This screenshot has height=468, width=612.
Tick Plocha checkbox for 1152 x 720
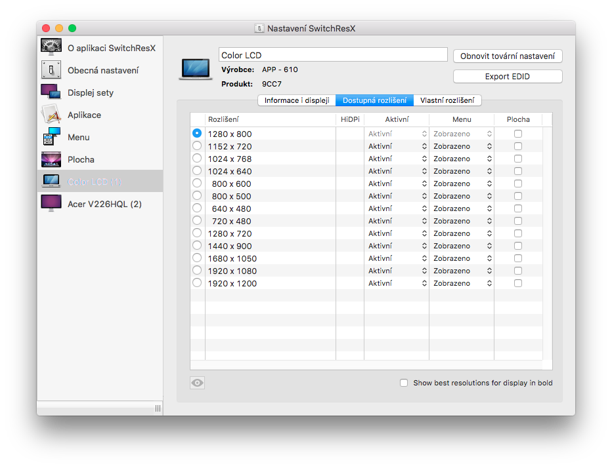coord(518,146)
